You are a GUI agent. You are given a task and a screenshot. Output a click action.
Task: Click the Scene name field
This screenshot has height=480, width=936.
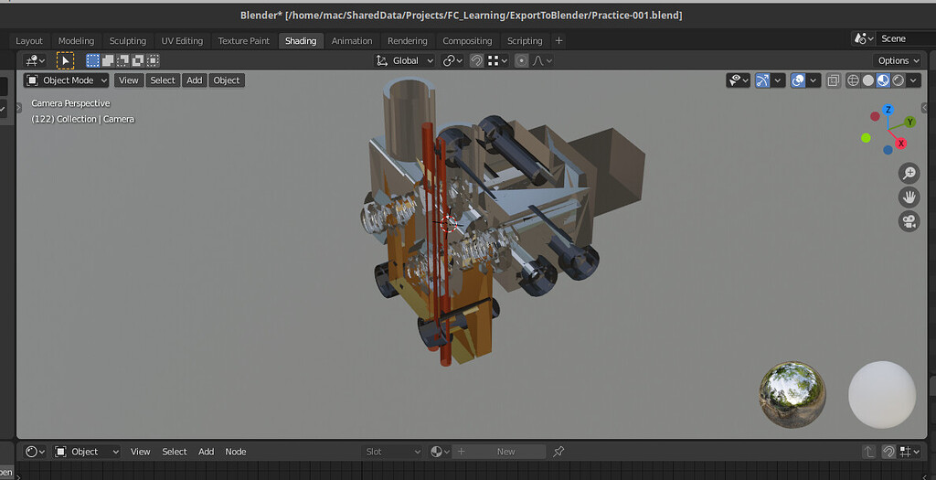[906, 38]
